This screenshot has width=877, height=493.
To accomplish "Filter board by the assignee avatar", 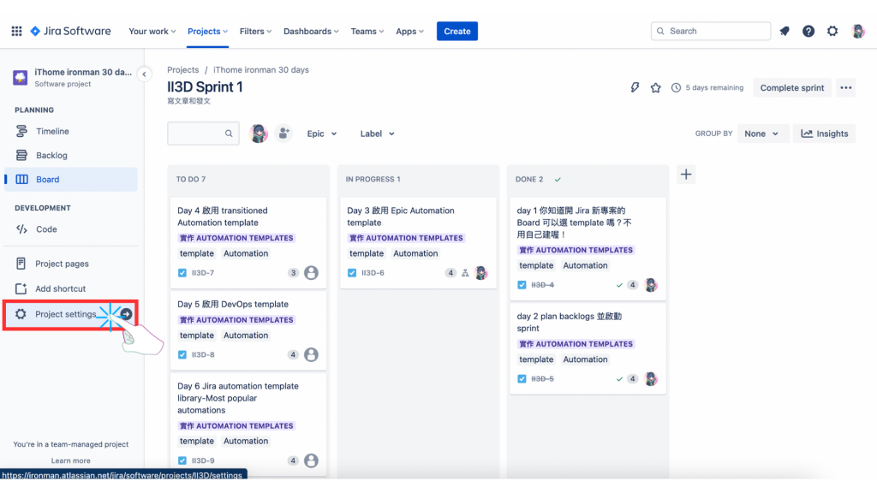I will click(x=259, y=134).
